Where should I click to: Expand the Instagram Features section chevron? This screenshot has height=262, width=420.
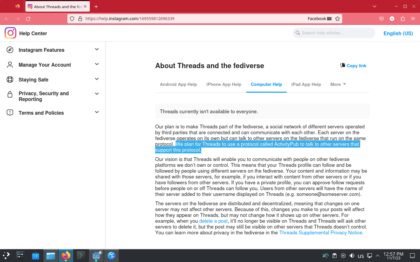click(x=97, y=49)
